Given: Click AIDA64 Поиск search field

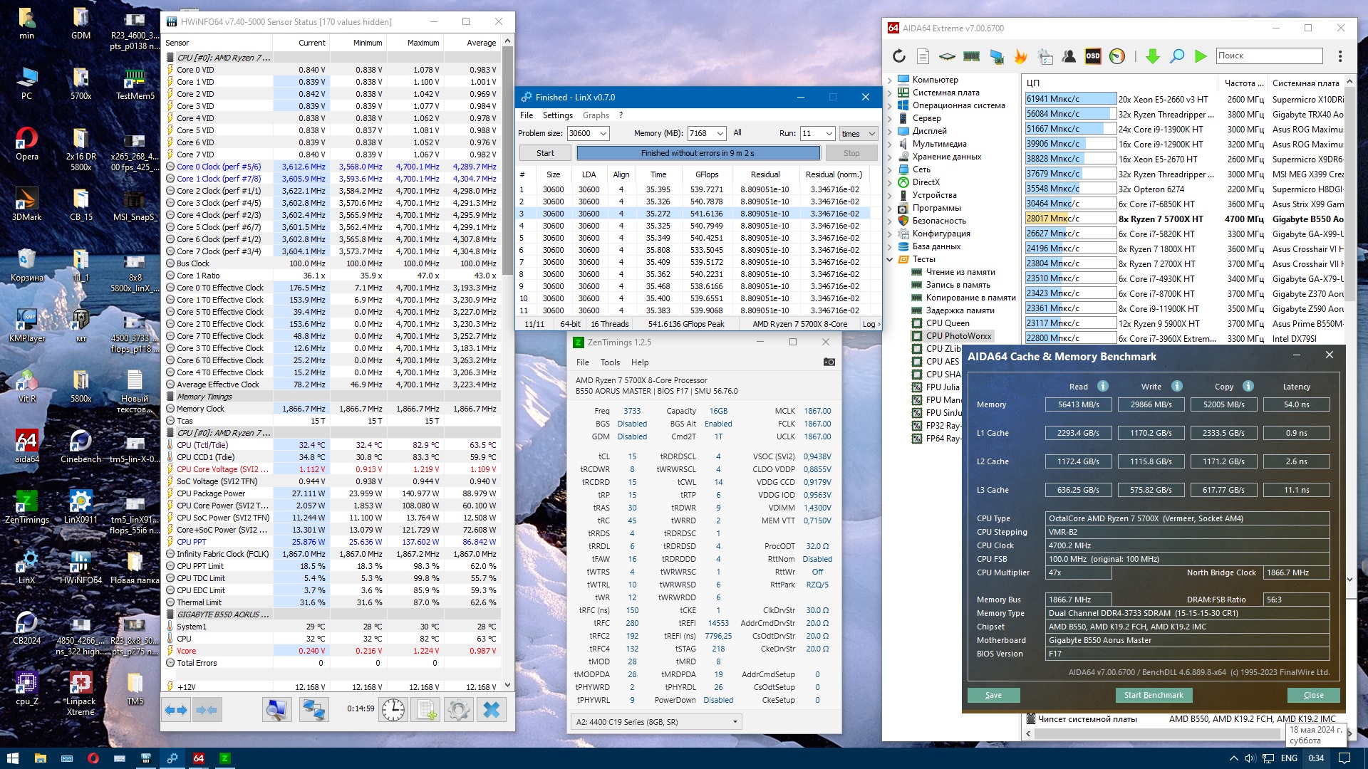Looking at the screenshot, I should [x=1268, y=56].
